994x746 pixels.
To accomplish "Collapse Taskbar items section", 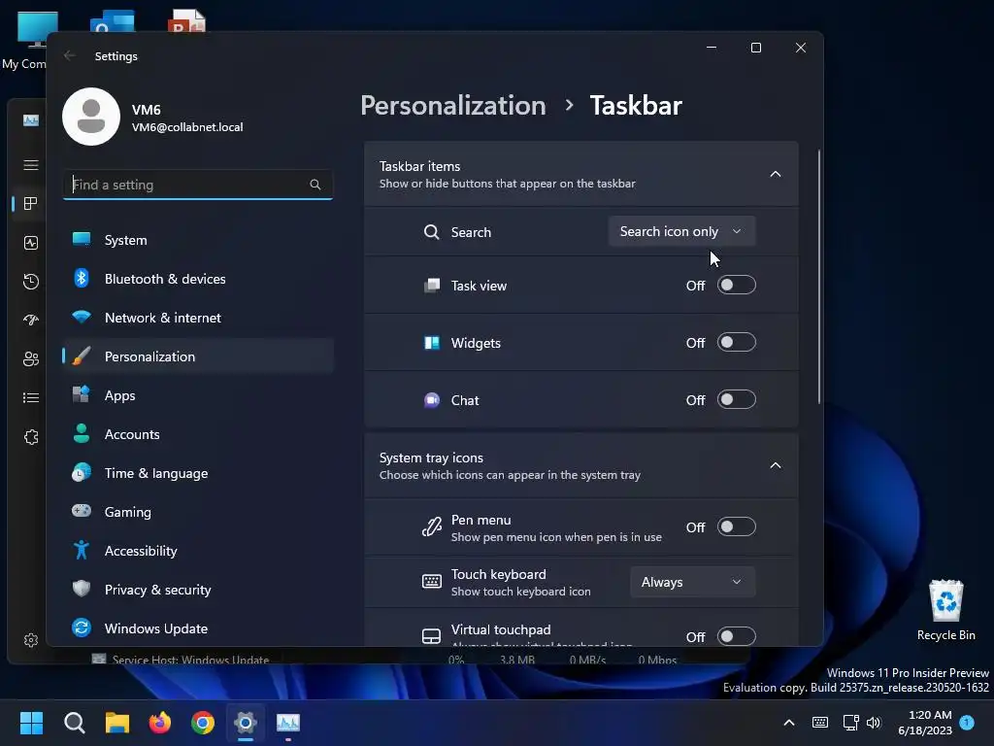I will 776,174.
